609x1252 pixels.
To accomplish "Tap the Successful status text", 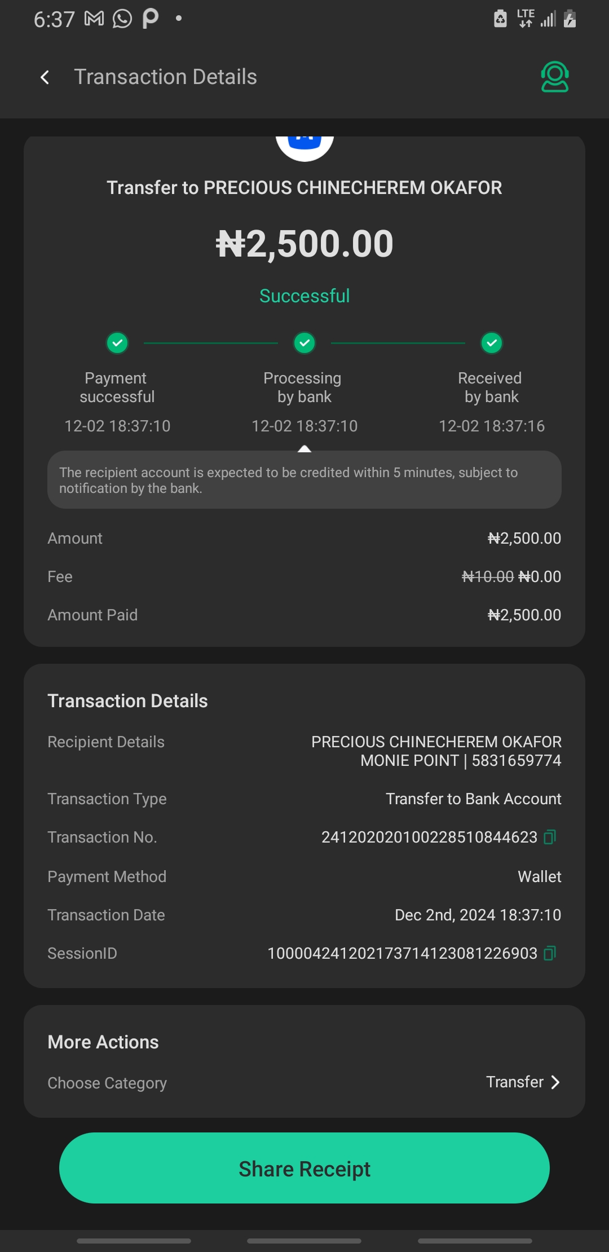I will 304,296.
